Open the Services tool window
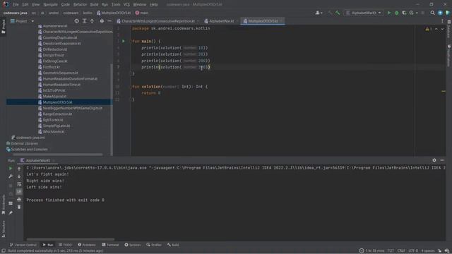This screenshot has height=254, width=452. coord(133,245)
